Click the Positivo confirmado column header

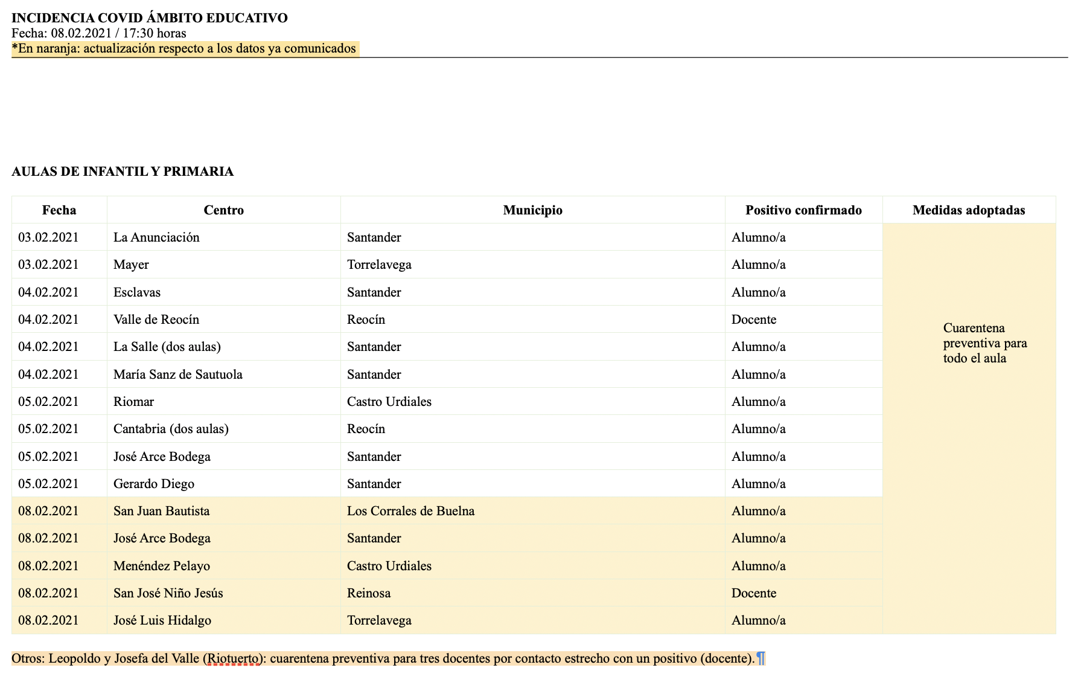point(803,210)
